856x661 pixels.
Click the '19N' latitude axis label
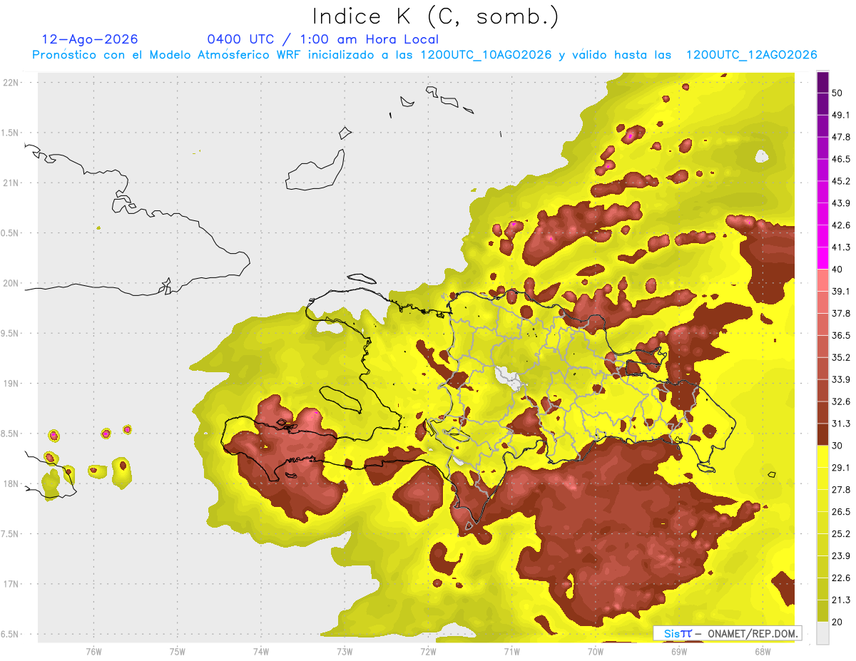(x=12, y=384)
